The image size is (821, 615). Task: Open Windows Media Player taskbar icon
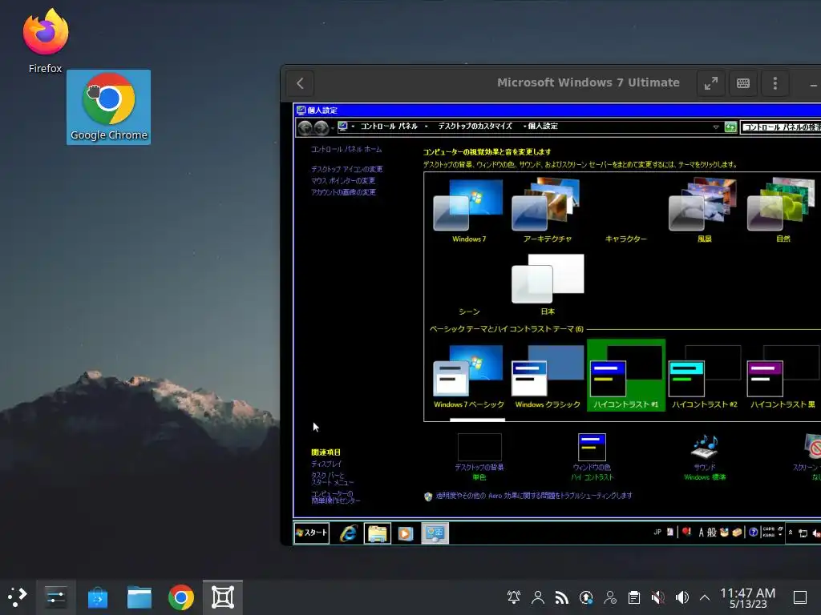coord(405,533)
